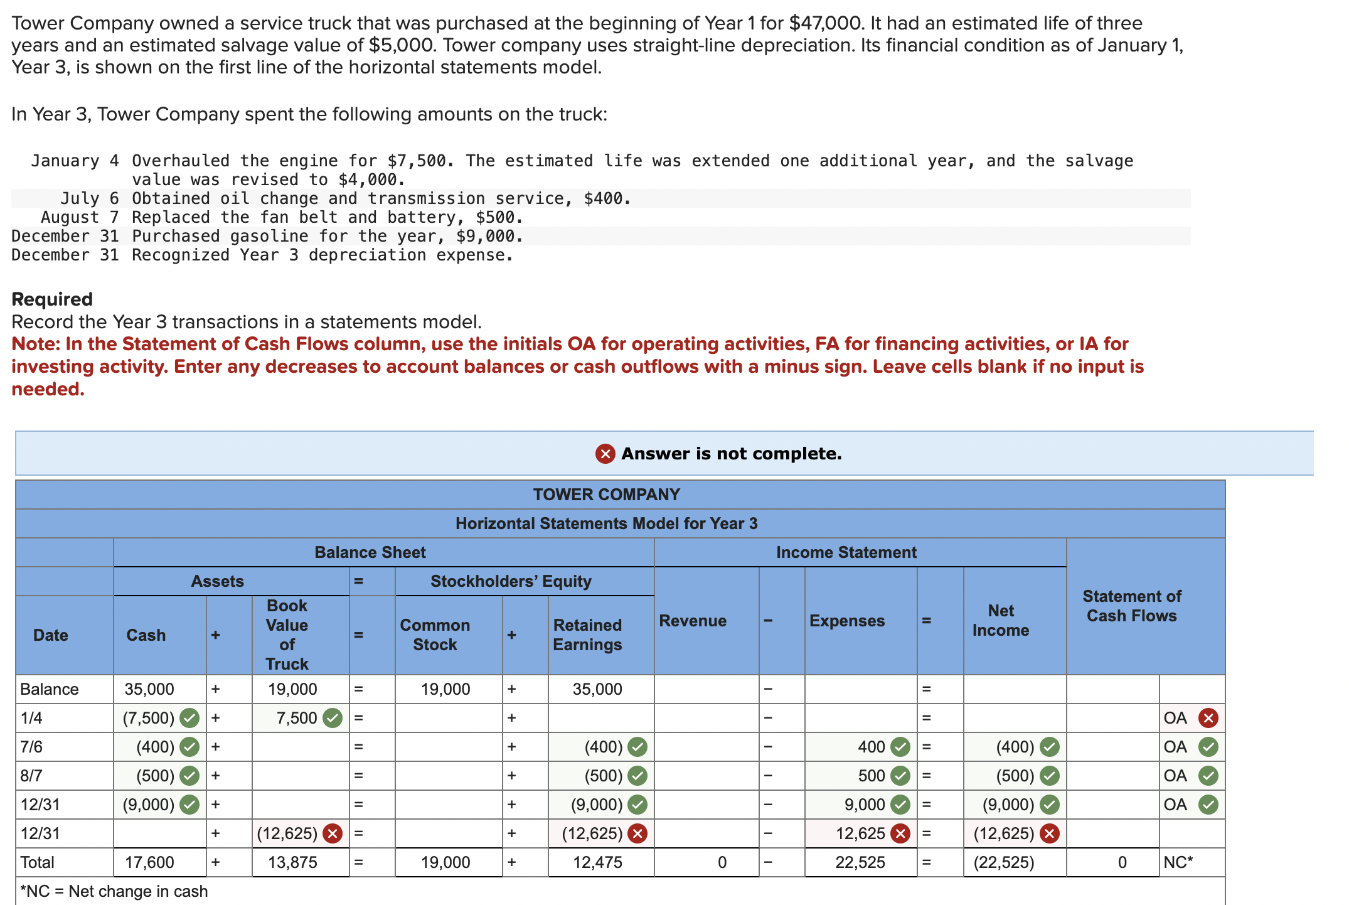Open the 8/7 cash flow OA cell
The image size is (1349, 905).
point(1176,776)
